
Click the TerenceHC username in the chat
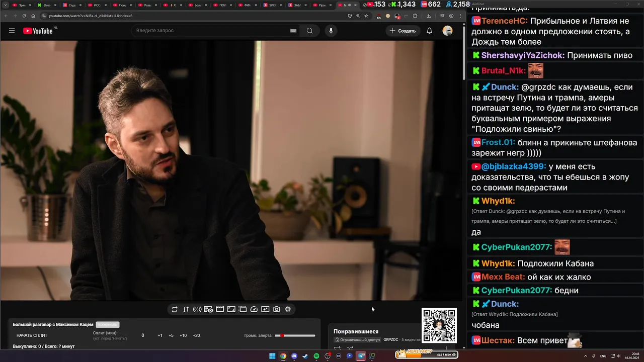click(505, 21)
